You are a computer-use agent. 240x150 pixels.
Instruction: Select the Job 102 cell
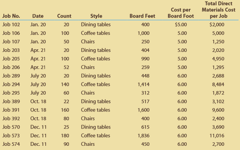(x=11, y=24)
